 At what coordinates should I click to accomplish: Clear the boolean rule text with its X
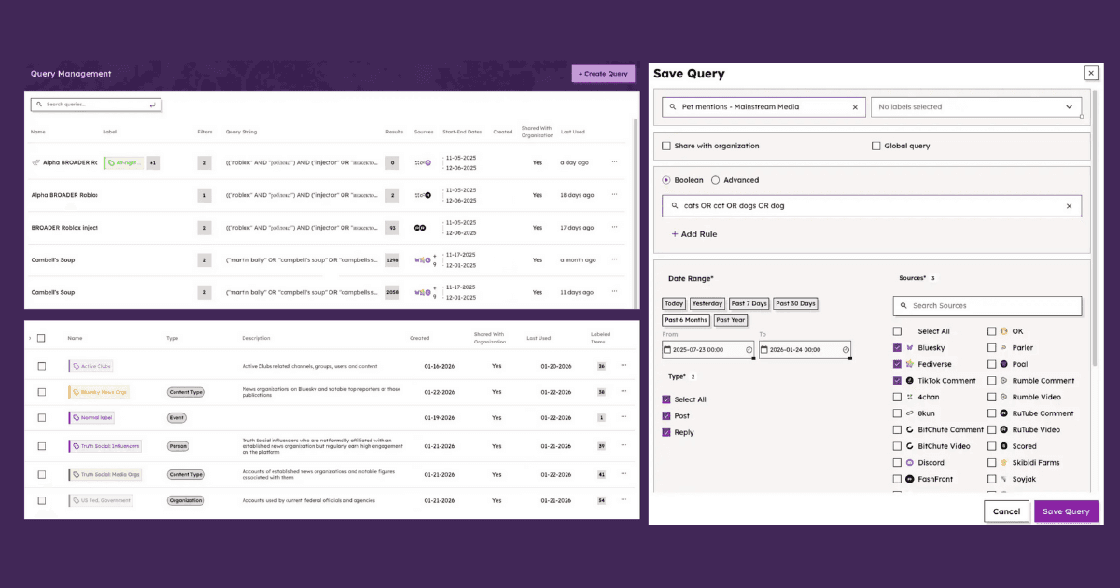coord(1070,206)
